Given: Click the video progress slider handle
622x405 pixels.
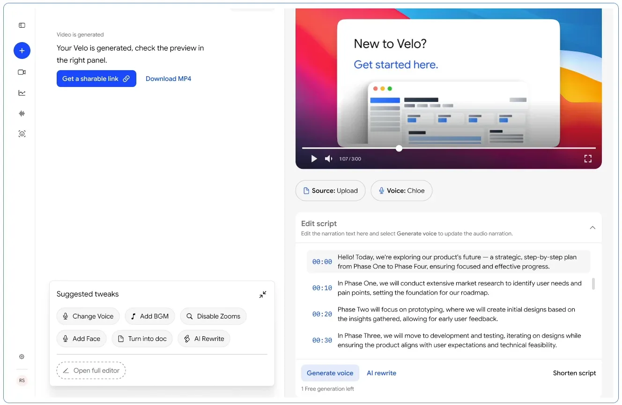Looking at the screenshot, I should (399, 148).
